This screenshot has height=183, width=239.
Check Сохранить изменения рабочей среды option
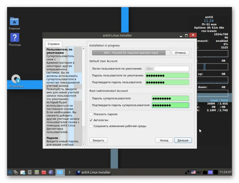pos(91,126)
